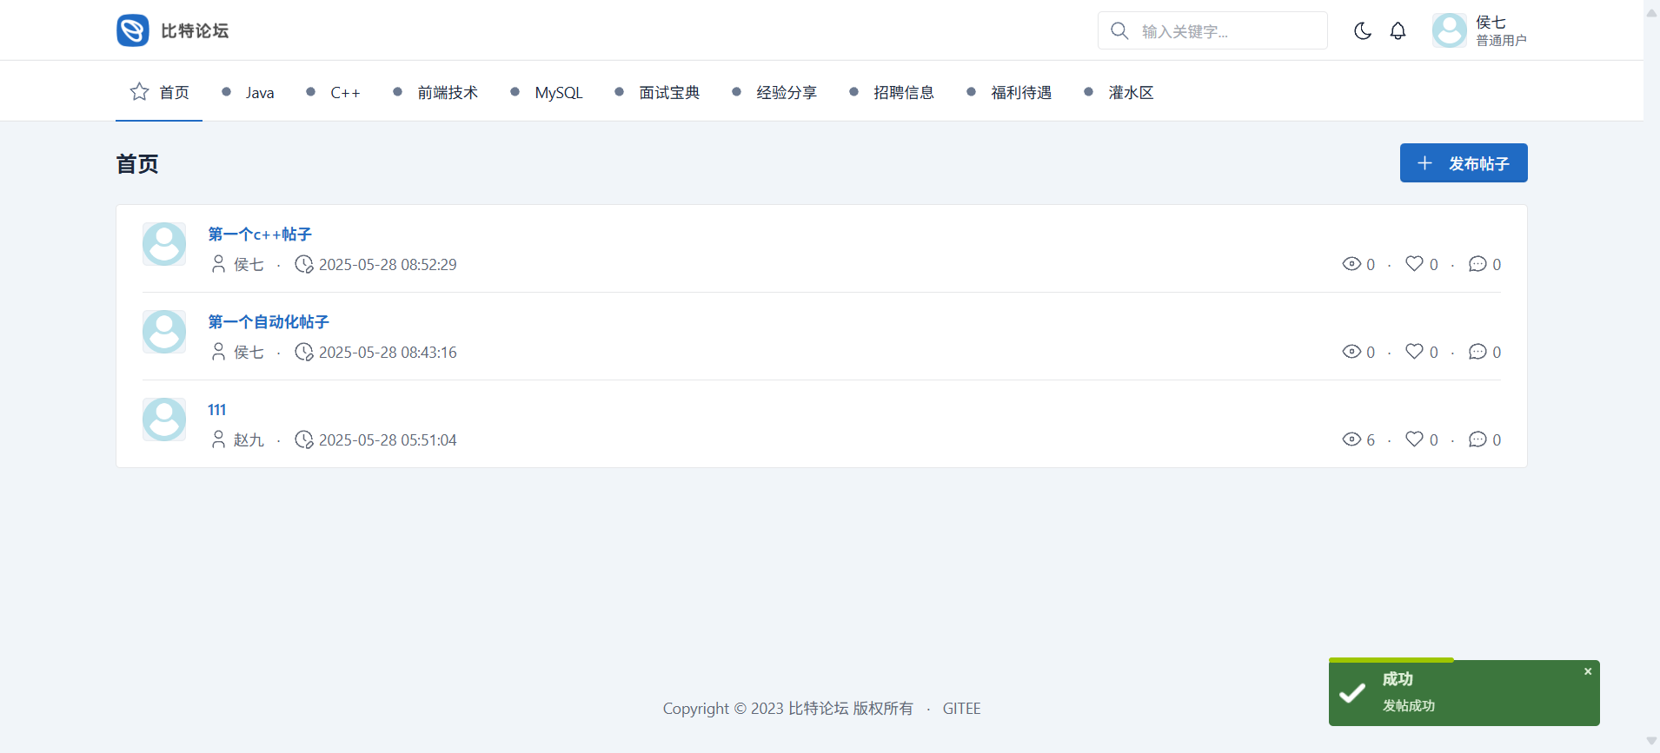Click avatar of 第一个c++帖子 post

coord(164,244)
